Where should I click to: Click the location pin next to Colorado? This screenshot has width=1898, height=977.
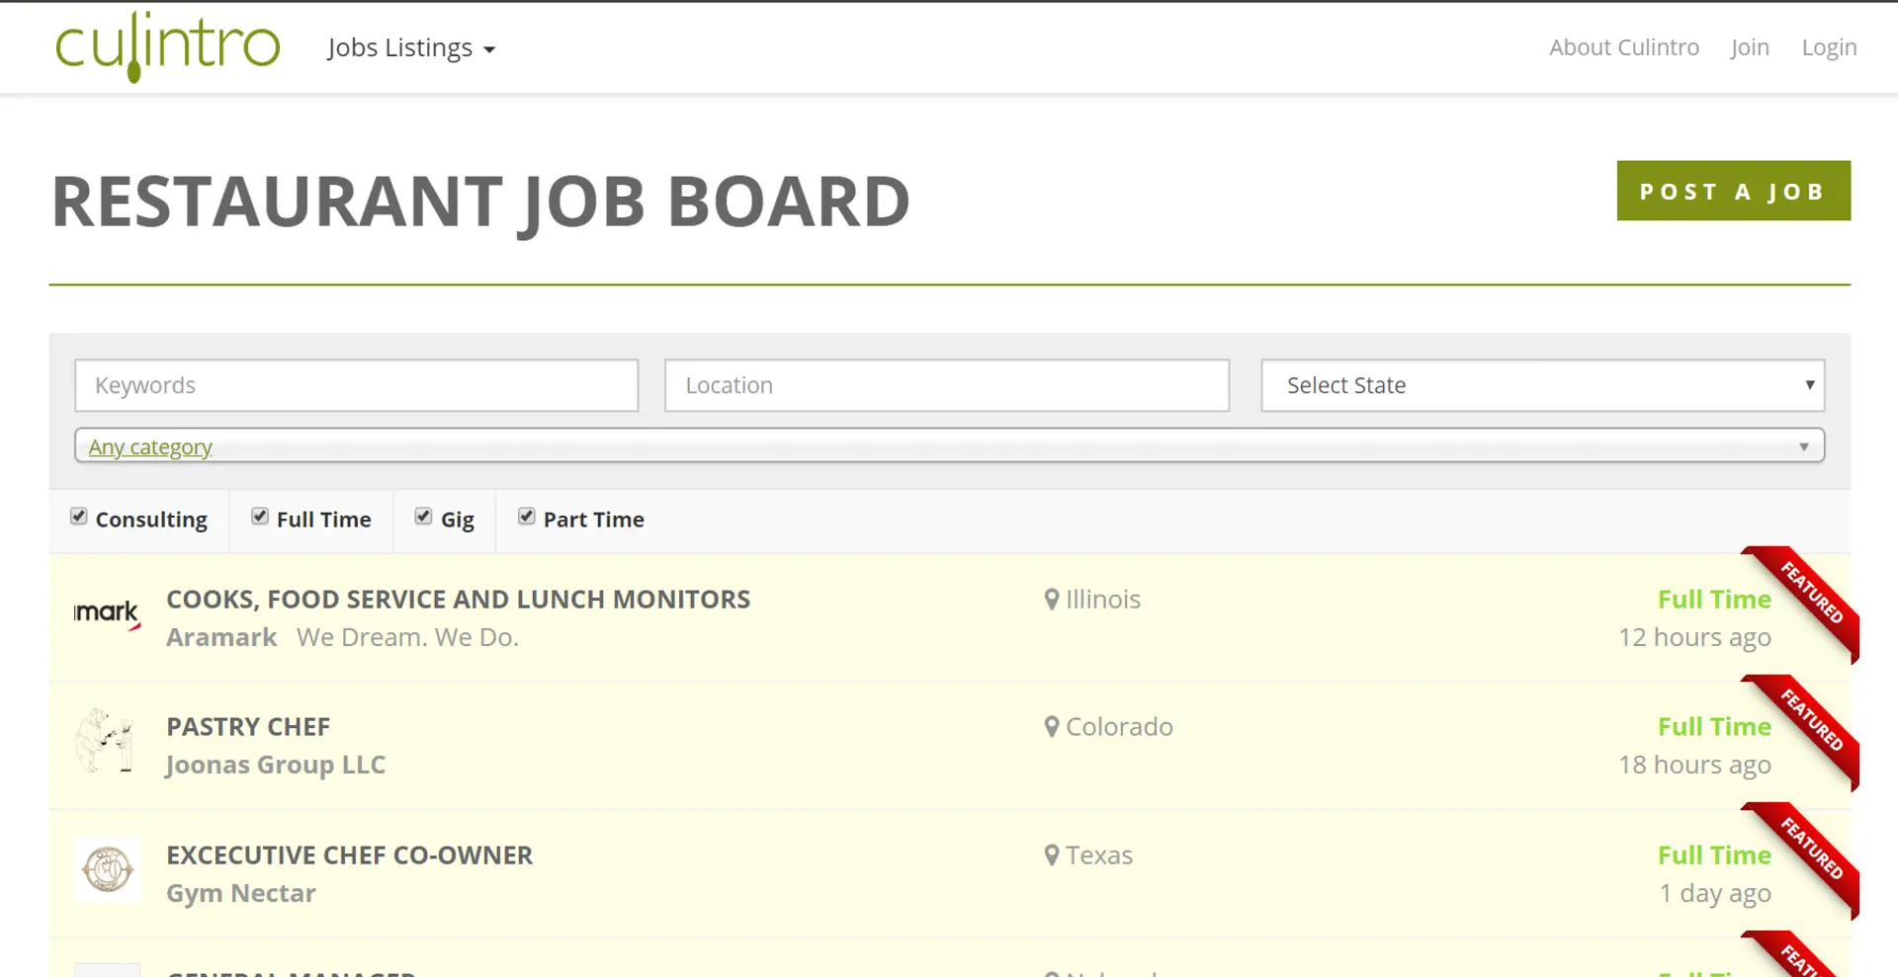click(1052, 727)
